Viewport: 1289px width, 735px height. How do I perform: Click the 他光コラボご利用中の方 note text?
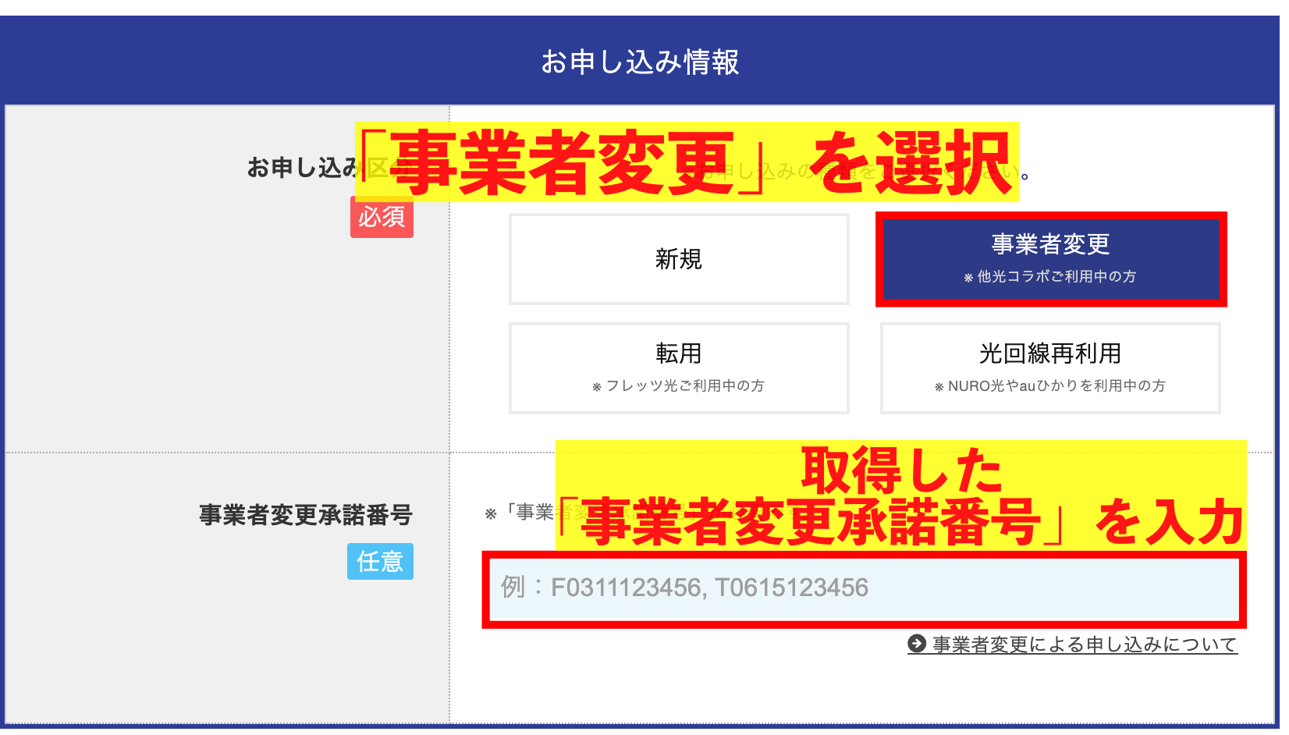pyautogui.click(x=1051, y=275)
